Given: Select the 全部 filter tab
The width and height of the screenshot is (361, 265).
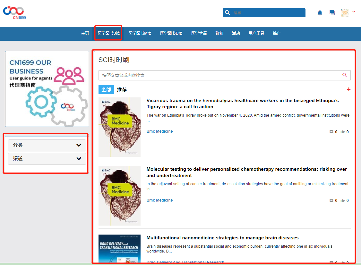Looking at the screenshot, I should 106,90.
